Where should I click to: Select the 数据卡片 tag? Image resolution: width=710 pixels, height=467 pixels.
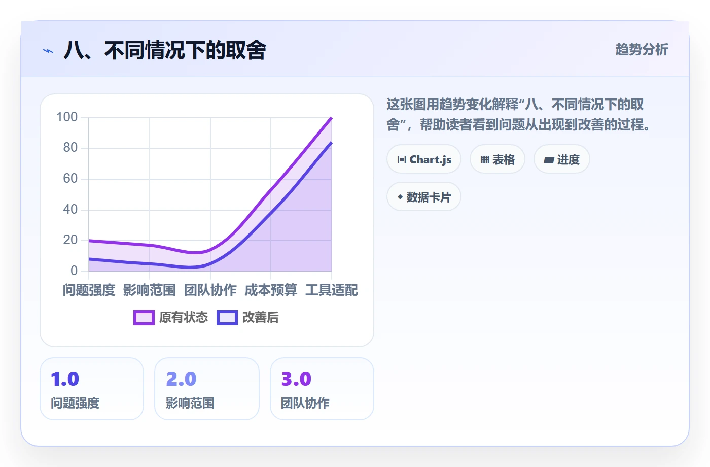pyautogui.click(x=424, y=197)
